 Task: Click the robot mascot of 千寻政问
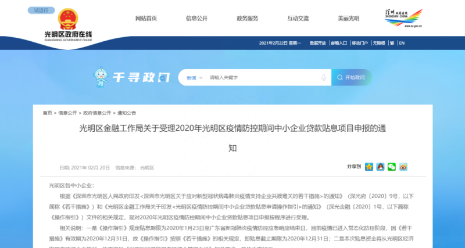(x=101, y=77)
